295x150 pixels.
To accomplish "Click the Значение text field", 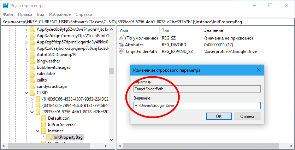I will [197, 106].
